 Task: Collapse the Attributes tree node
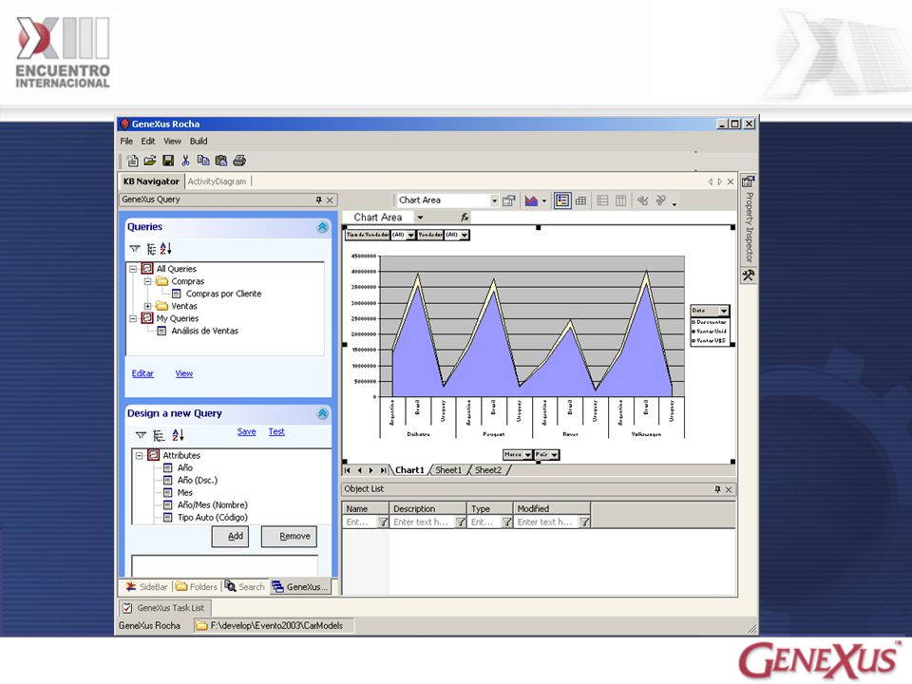pos(139,455)
